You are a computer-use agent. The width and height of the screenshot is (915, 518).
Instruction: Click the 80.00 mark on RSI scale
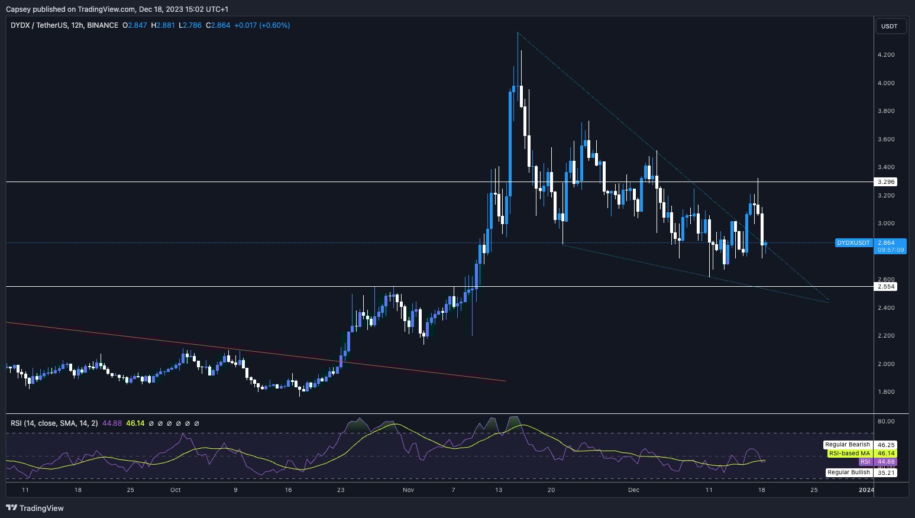click(886, 422)
